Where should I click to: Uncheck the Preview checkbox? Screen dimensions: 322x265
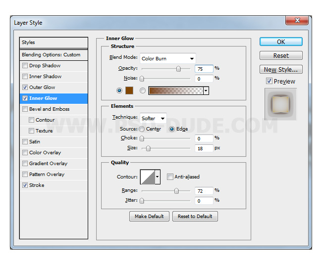[269, 81]
